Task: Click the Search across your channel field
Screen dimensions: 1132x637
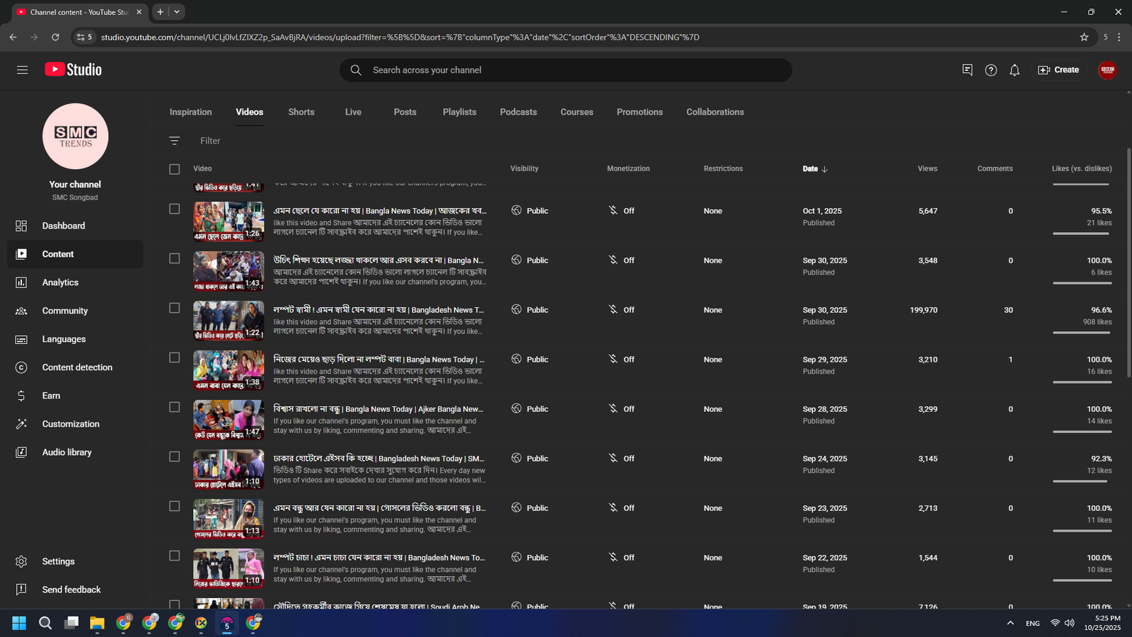Action: coord(566,70)
